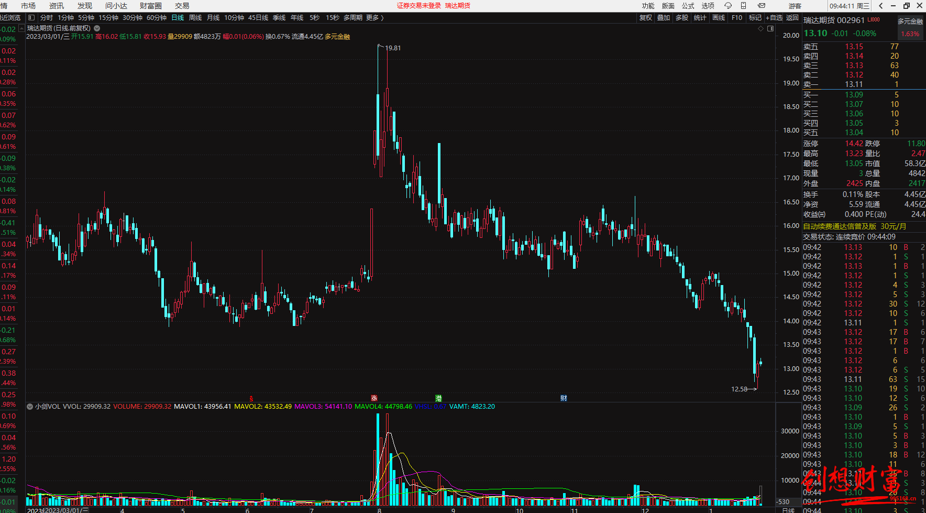Click 自动续费通达信普及版 30元/月 link
The image size is (926, 513).
pyautogui.click(x=855, y=226)
